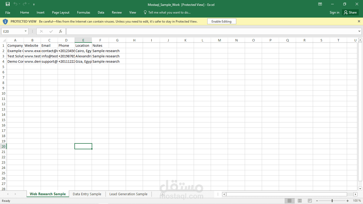Viewport: 363px width, 204px height.
Task: Open Customize Quick Access Toolbar arrow
Action: click(x=34, y=5)
